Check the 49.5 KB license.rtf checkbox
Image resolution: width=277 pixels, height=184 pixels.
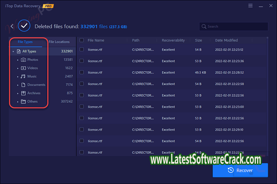(x=82, y=72)
